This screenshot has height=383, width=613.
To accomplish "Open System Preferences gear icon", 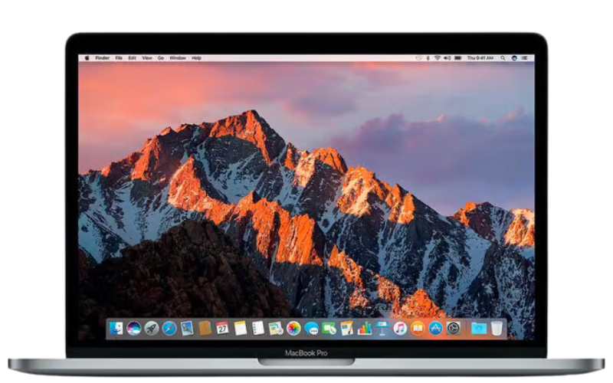I will pyautogui.click(x=454, y=329).
